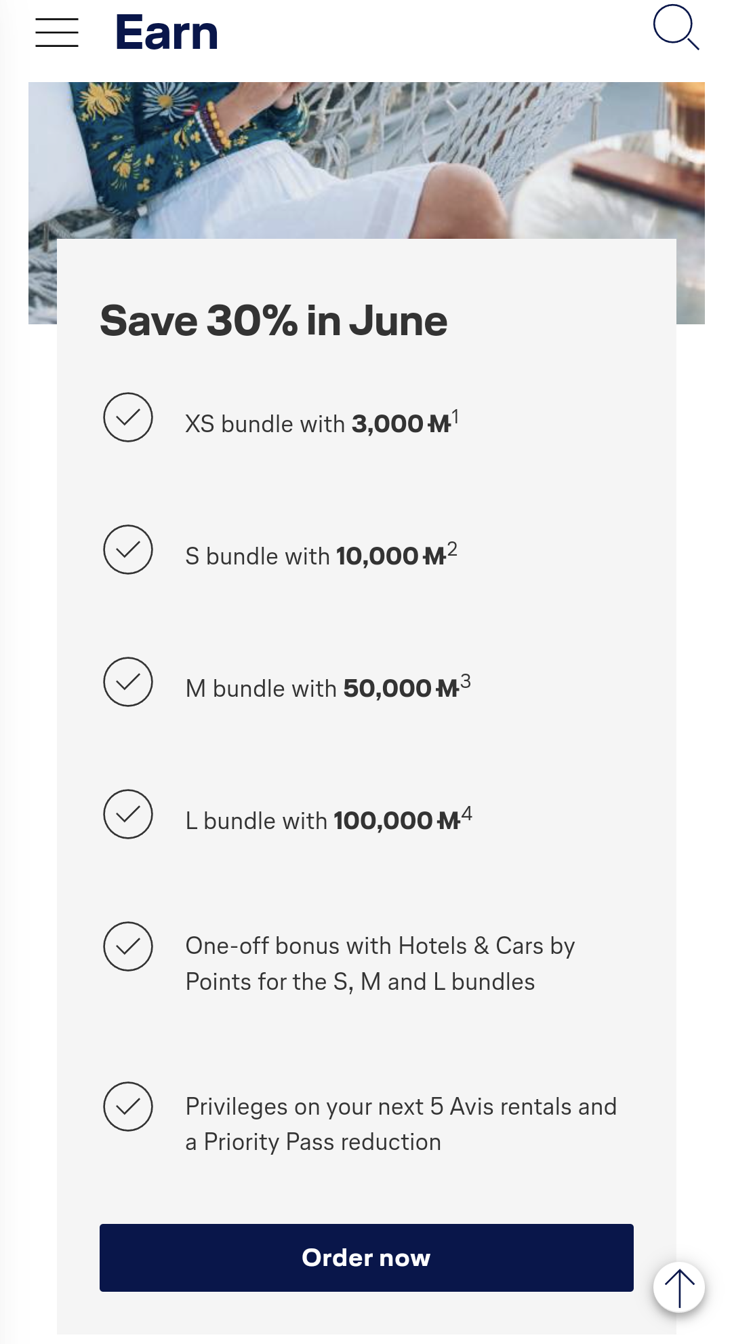Screen dimensions: 732x1344
Task: Click the M bundle checkmark icon
Action: tap(128, 682)
